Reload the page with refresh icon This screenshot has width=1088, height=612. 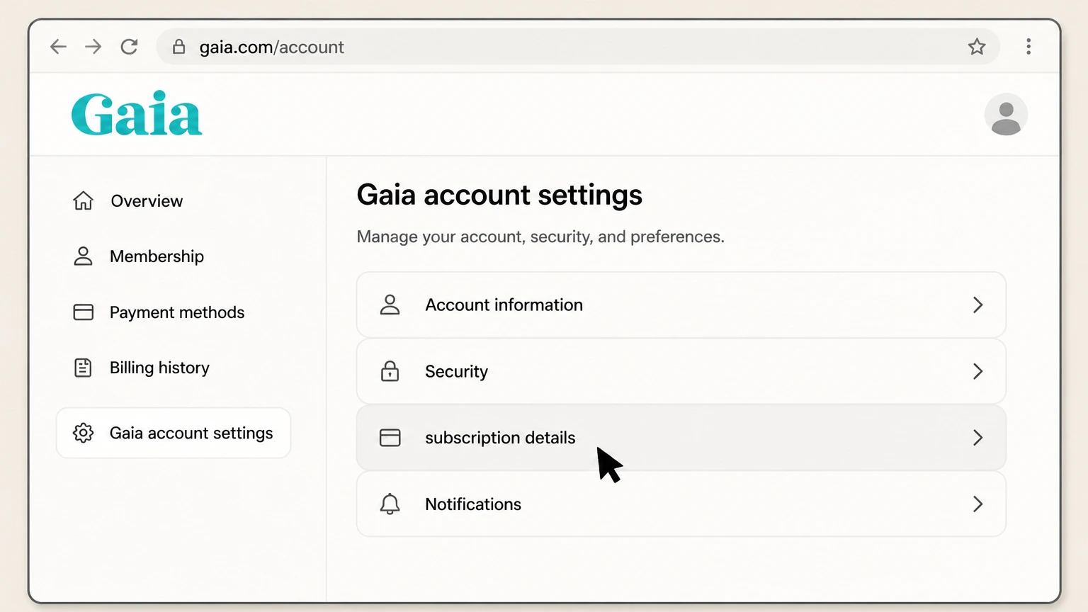coord(129,47)
